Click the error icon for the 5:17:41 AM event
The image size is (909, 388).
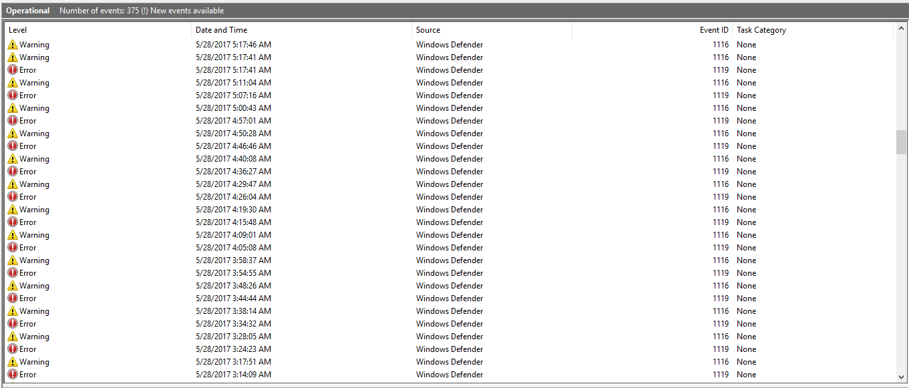pyautogui.click(x=13, y=70)
